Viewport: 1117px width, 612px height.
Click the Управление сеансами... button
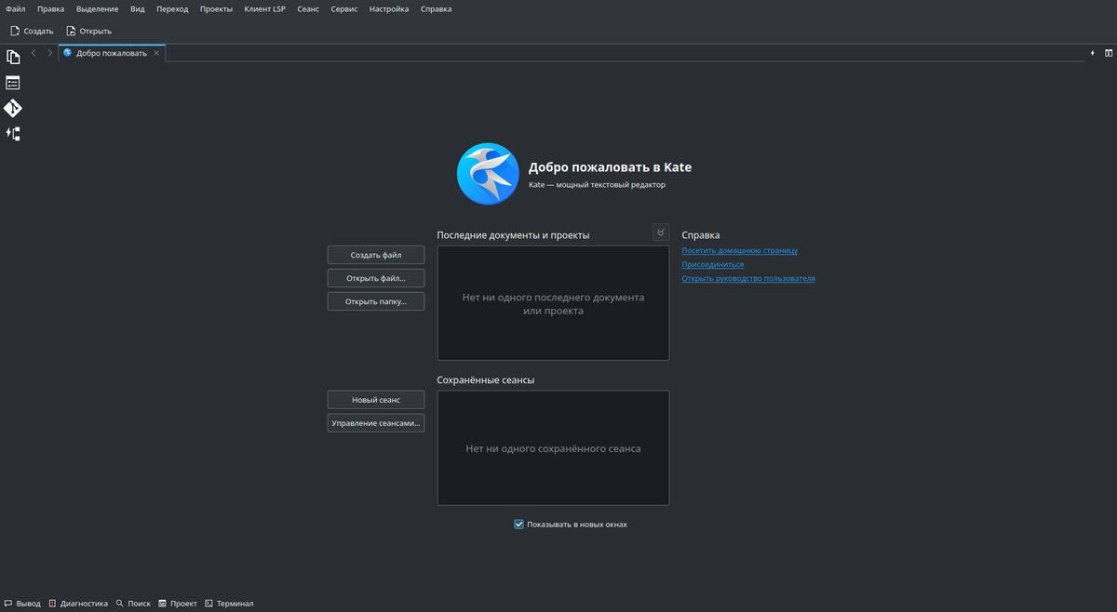point(376,423)
